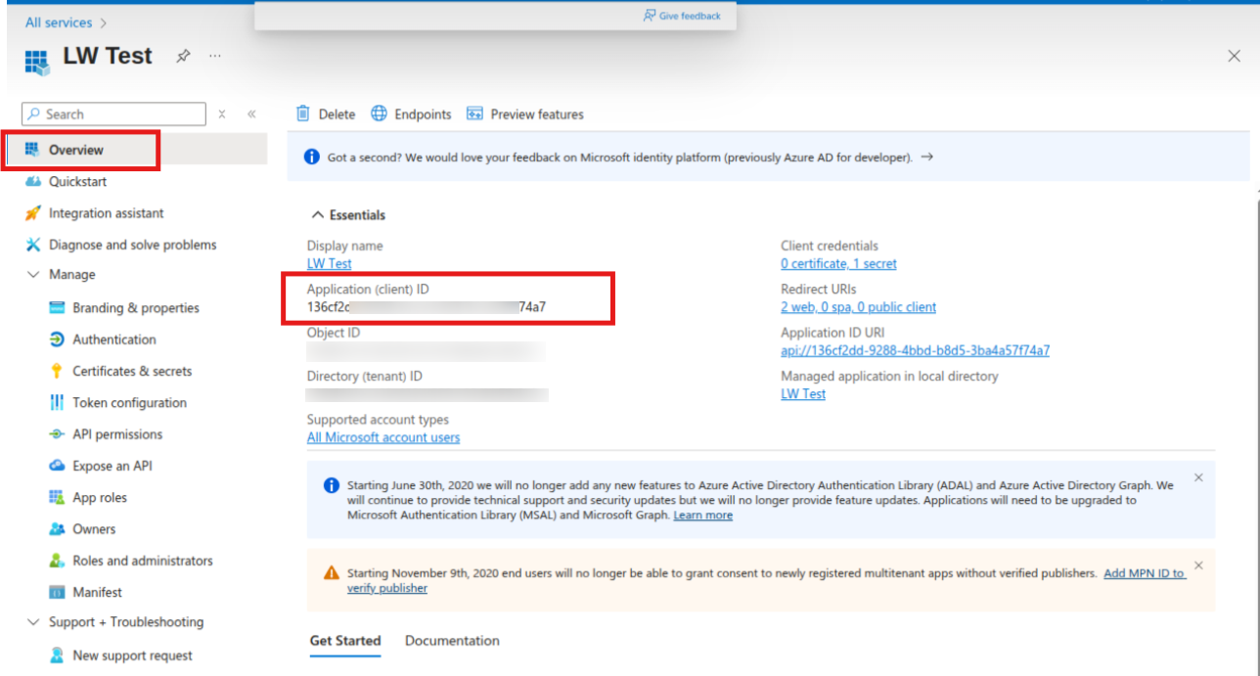This screenshot has height=676, width=1260.
Task: Open App roles
Action: [100, 498]
